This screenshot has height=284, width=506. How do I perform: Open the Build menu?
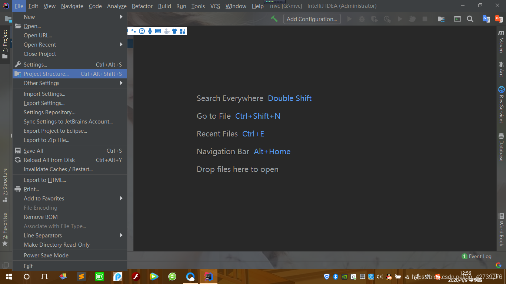pyautogui.click(x=164, y=6)
